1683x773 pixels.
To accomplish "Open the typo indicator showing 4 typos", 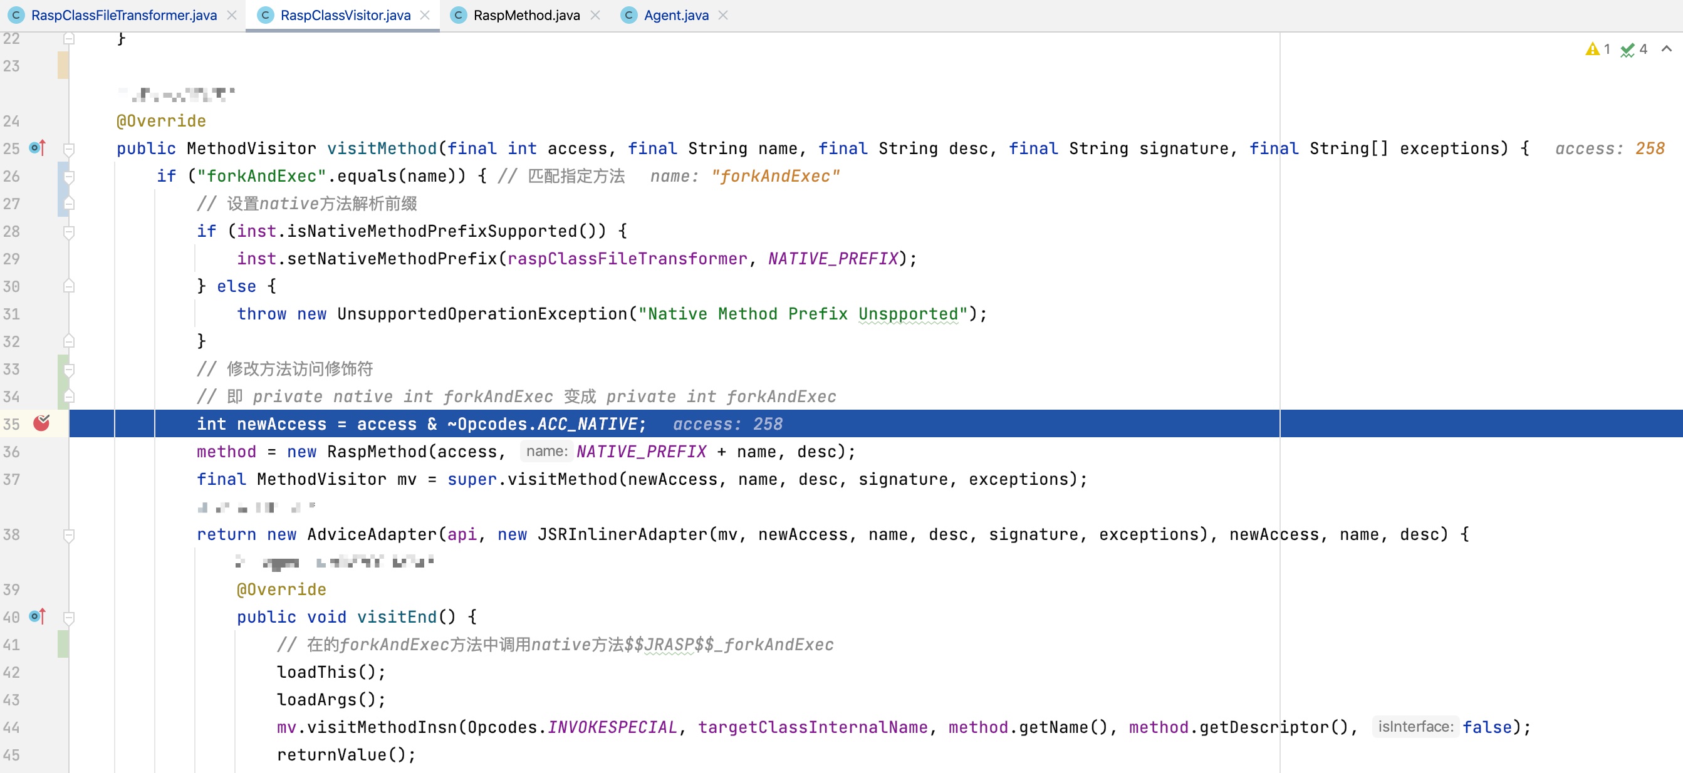I will click(1633, 49).
